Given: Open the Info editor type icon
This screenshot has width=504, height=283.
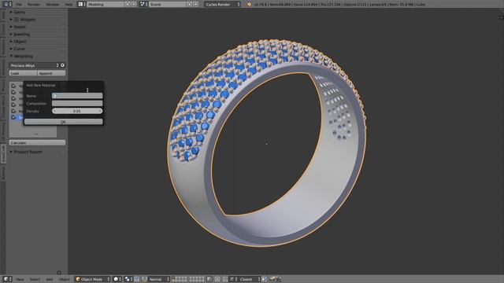Looking at the screenshot, I should pos(7,4).
